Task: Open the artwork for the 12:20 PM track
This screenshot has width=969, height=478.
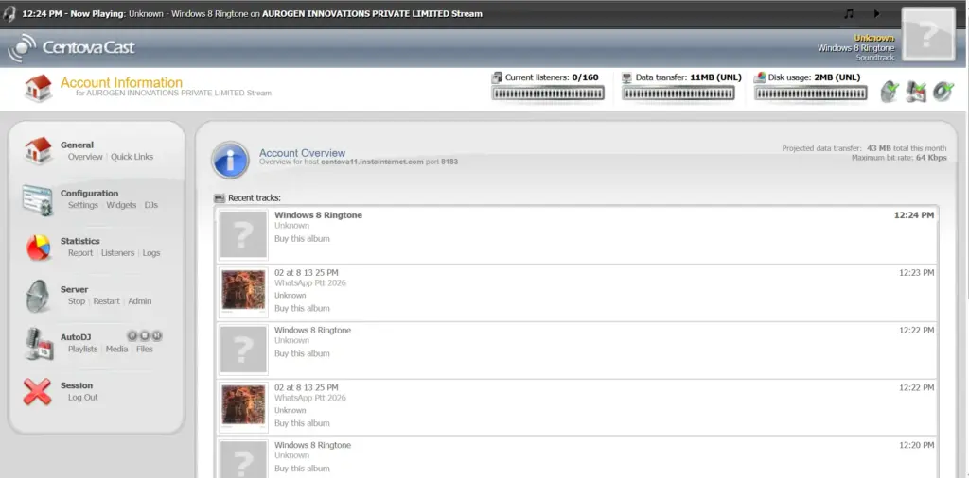Action: (x=243, y=459)
